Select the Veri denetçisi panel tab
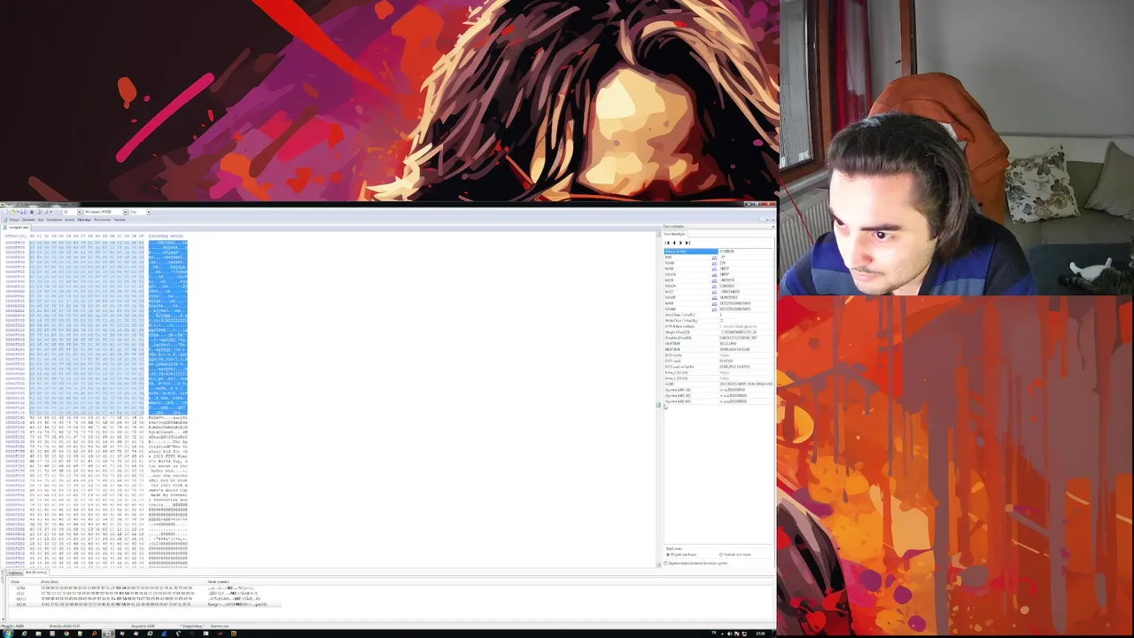This screenshot has height=638, width=1134. (674, 234)
